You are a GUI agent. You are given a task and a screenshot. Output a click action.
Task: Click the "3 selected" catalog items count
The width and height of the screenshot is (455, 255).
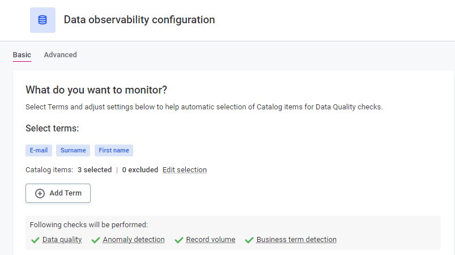pos(95,170)
